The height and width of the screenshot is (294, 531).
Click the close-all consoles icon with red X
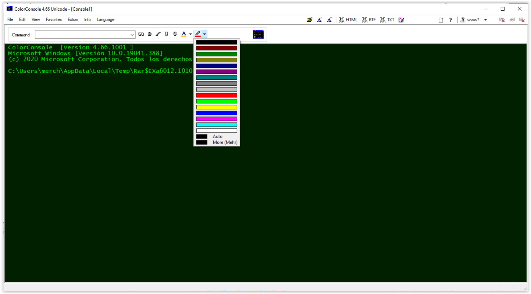point(502,20)
